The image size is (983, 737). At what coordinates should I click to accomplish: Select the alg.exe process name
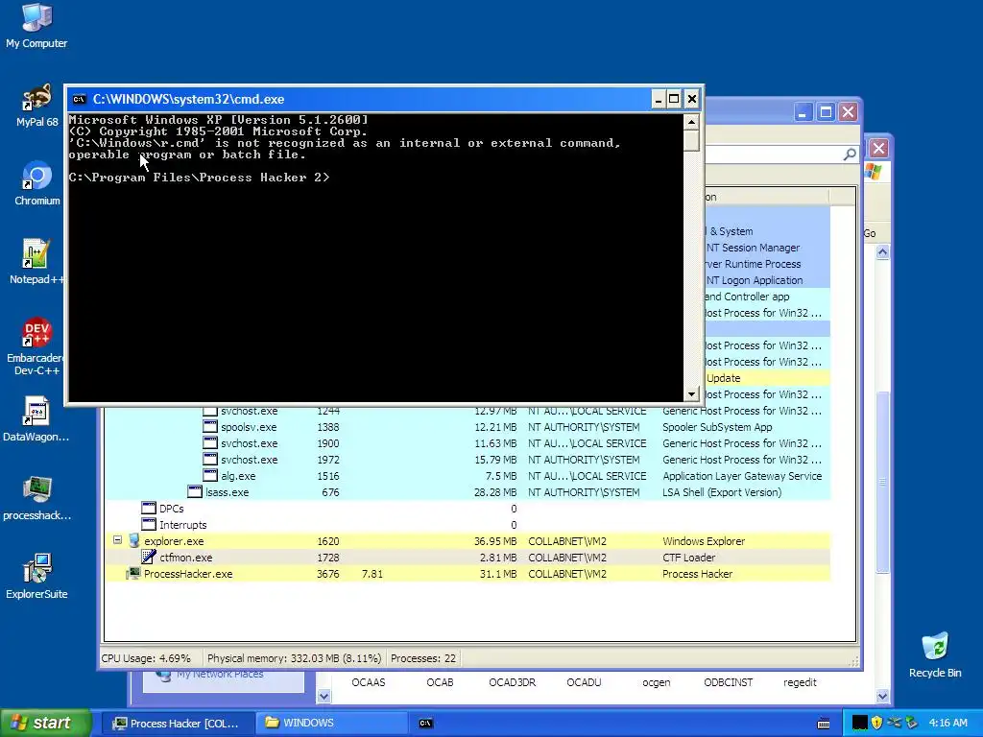tap(238, 476)
